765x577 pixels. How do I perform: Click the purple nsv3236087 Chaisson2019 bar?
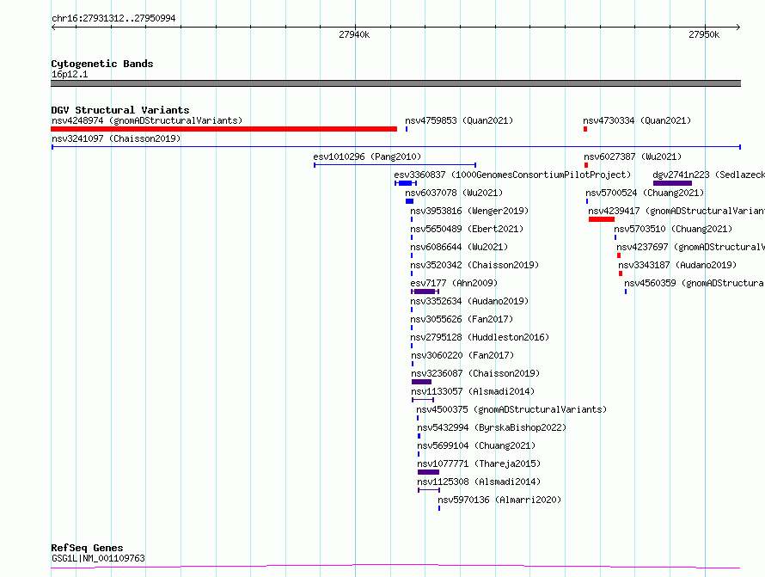(421, 382)
